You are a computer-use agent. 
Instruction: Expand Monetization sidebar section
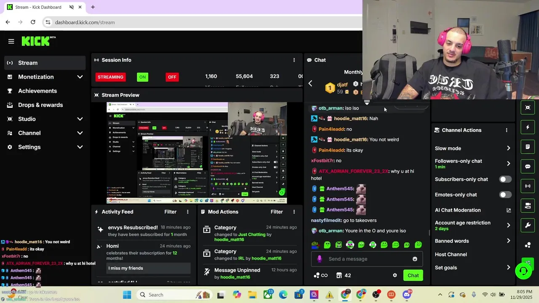coord(80,77)
